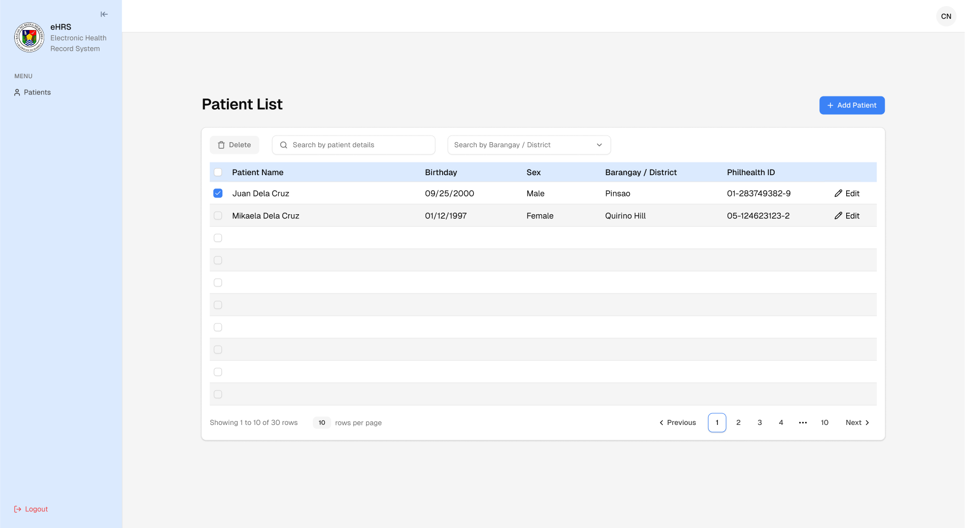Click the pencil icon for Juan Dela Cruz
The image size is (965, 528).
838,193
